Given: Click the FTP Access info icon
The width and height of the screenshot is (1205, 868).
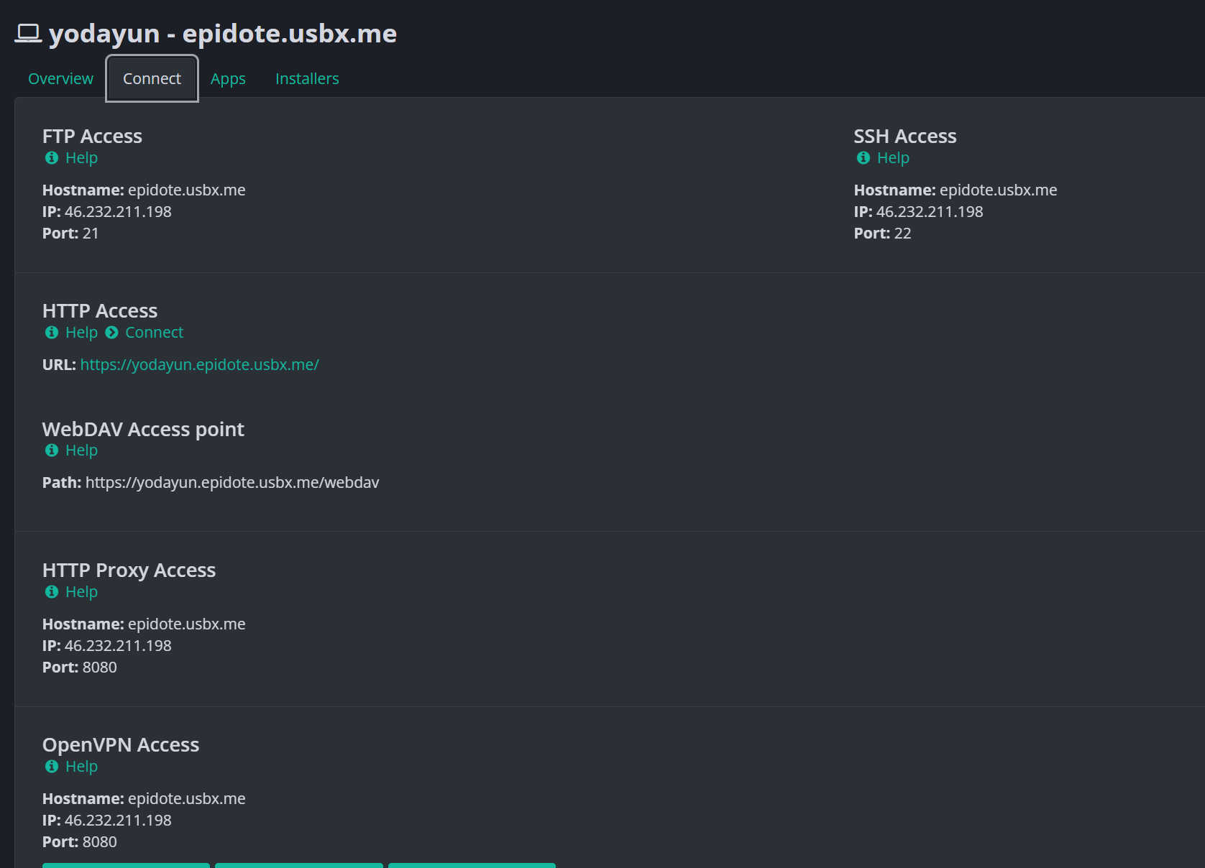Looking at the screenshot, I should point(52,157).
